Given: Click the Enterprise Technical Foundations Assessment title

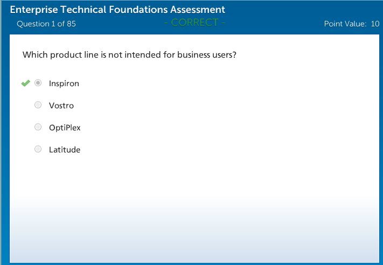Looking at the screenshot, I should [x=117, y=10].
